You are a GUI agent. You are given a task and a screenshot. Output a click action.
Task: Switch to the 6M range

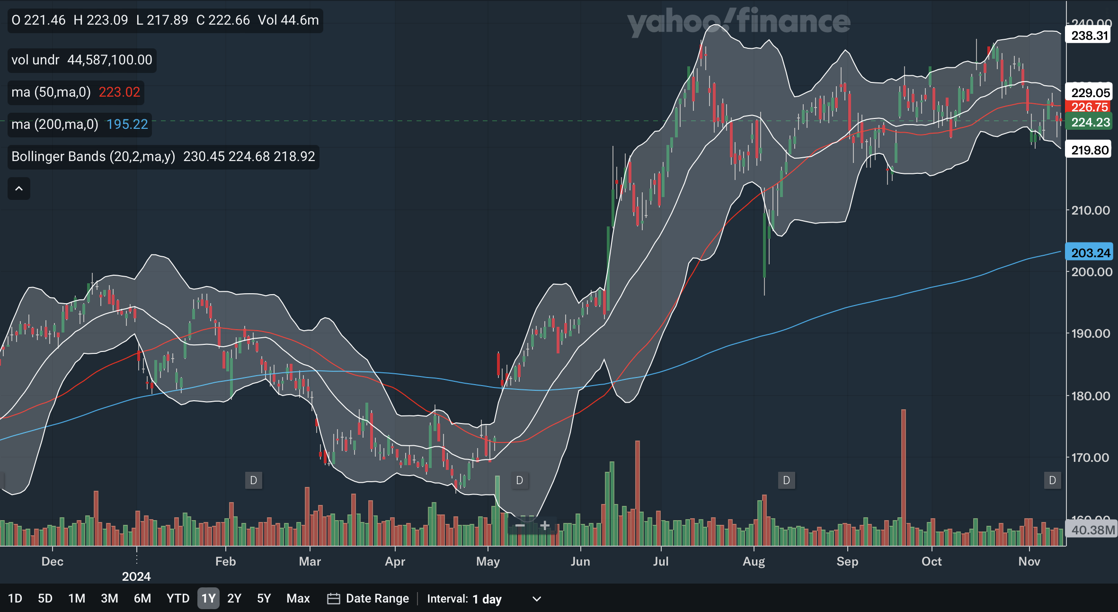pos(142,599)
